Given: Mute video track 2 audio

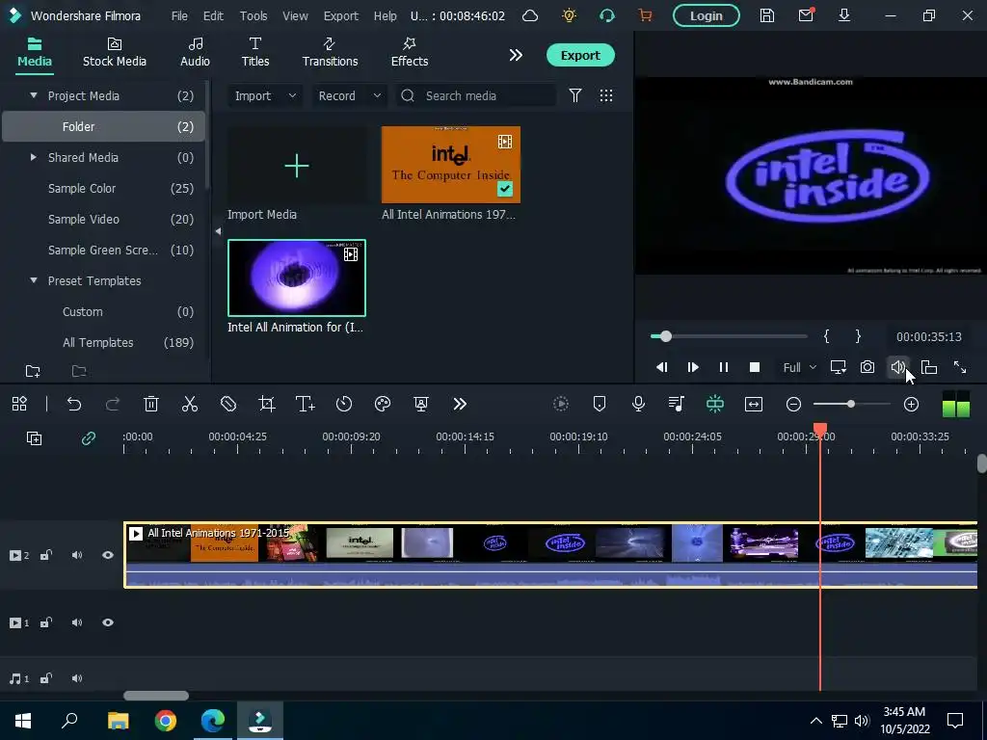Looking at the screenshot, I should point(77,555).
